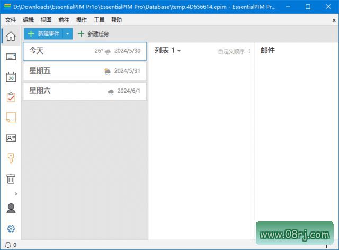Open the Mail module sidebar icon
339x250 pixels.
(11, 57)
